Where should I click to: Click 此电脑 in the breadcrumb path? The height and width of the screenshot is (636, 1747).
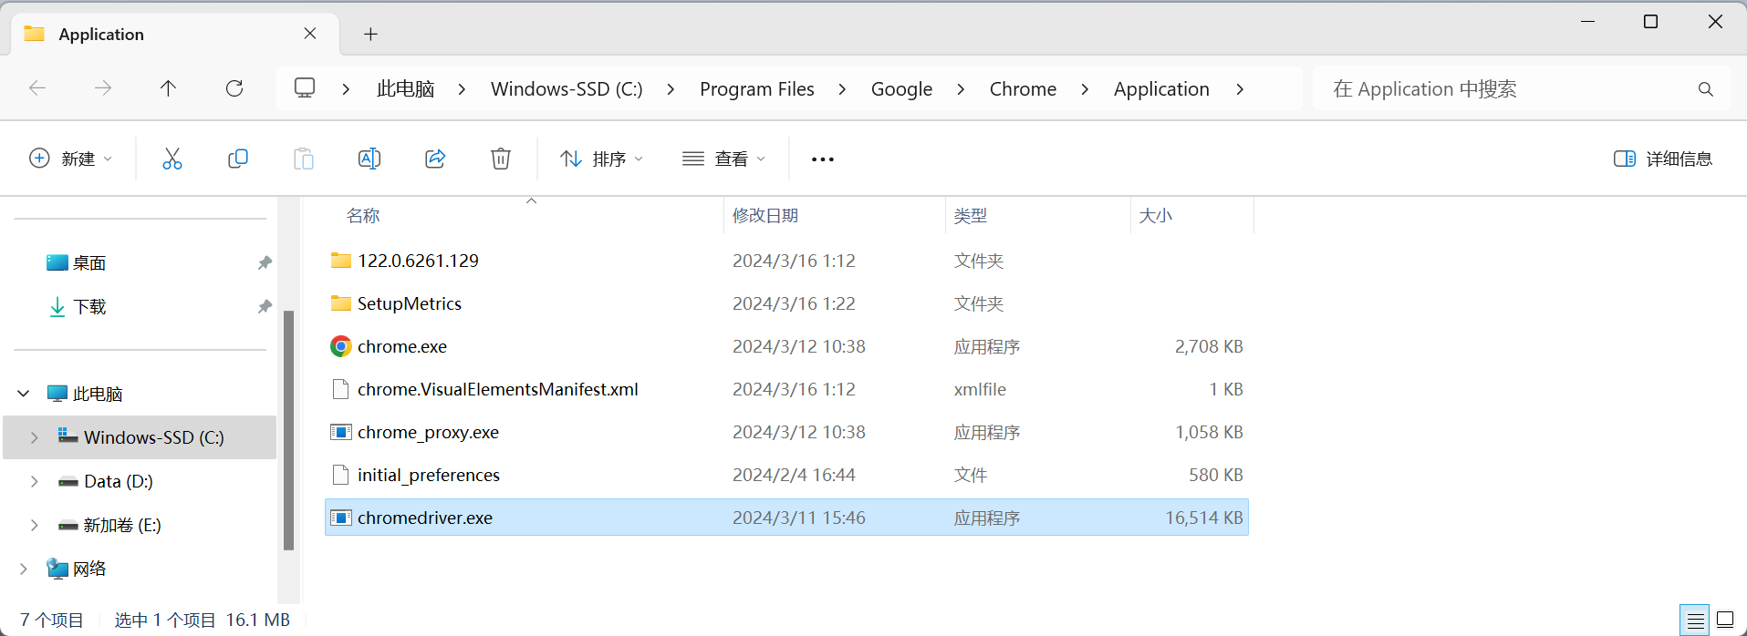point(405,89)
